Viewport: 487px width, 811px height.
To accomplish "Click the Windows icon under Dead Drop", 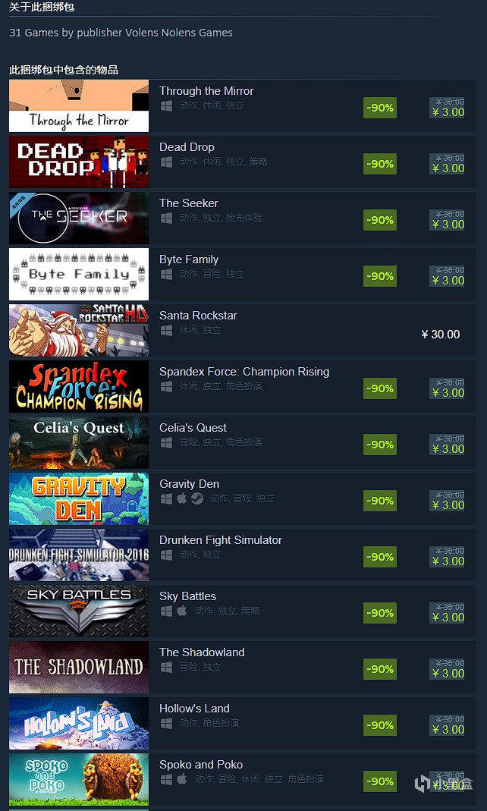I will coord(166,162).
